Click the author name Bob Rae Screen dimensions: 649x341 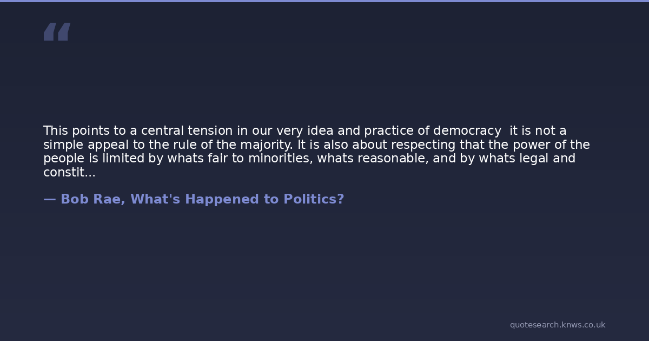coord(92,199)
